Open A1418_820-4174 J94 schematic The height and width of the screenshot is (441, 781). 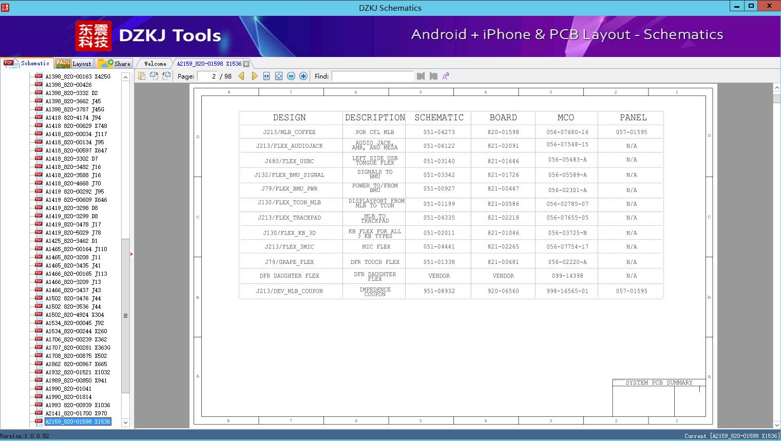click(x=73, y=118)
